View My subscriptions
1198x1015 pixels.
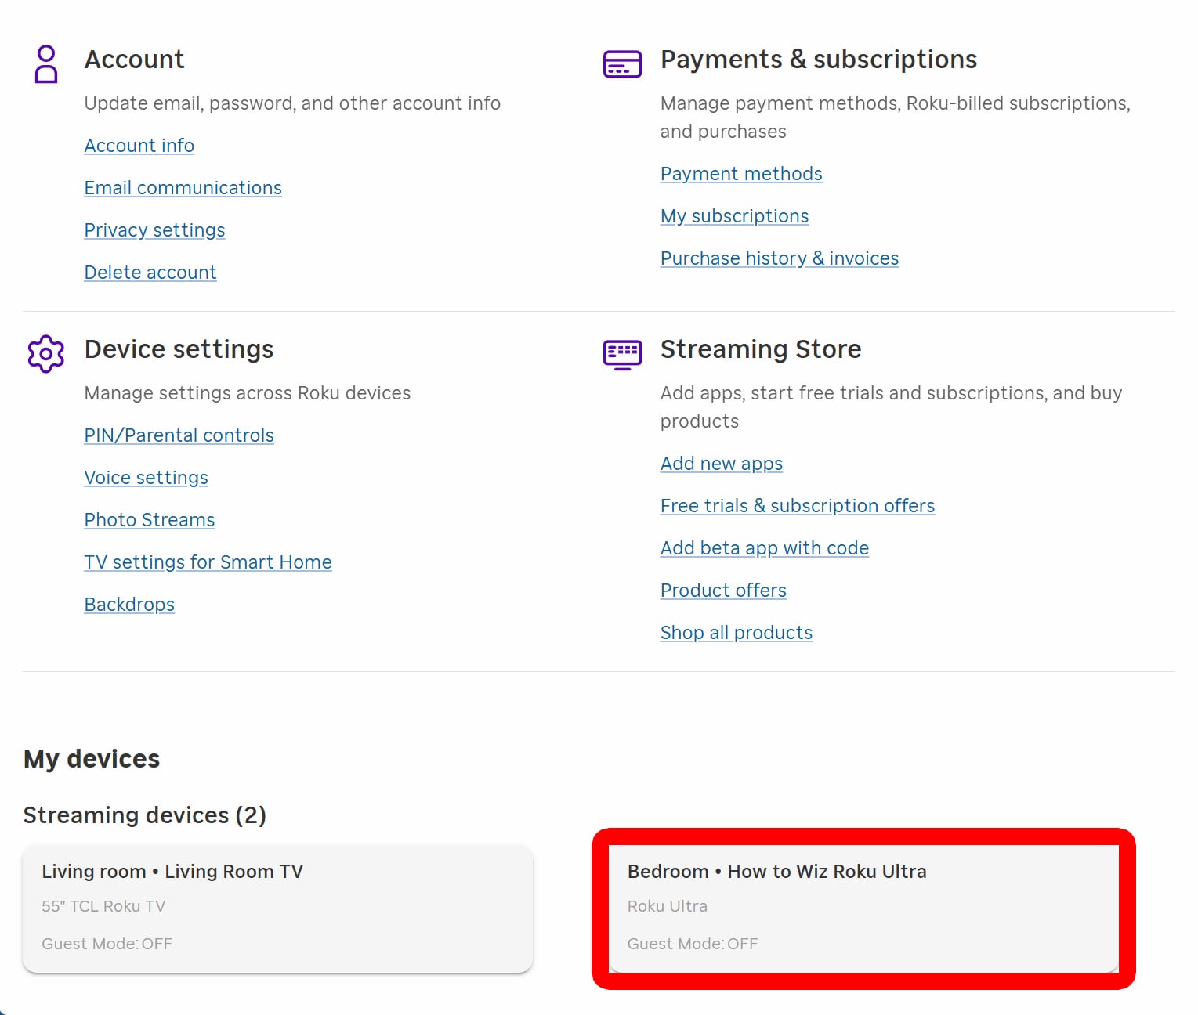(734, 216)
